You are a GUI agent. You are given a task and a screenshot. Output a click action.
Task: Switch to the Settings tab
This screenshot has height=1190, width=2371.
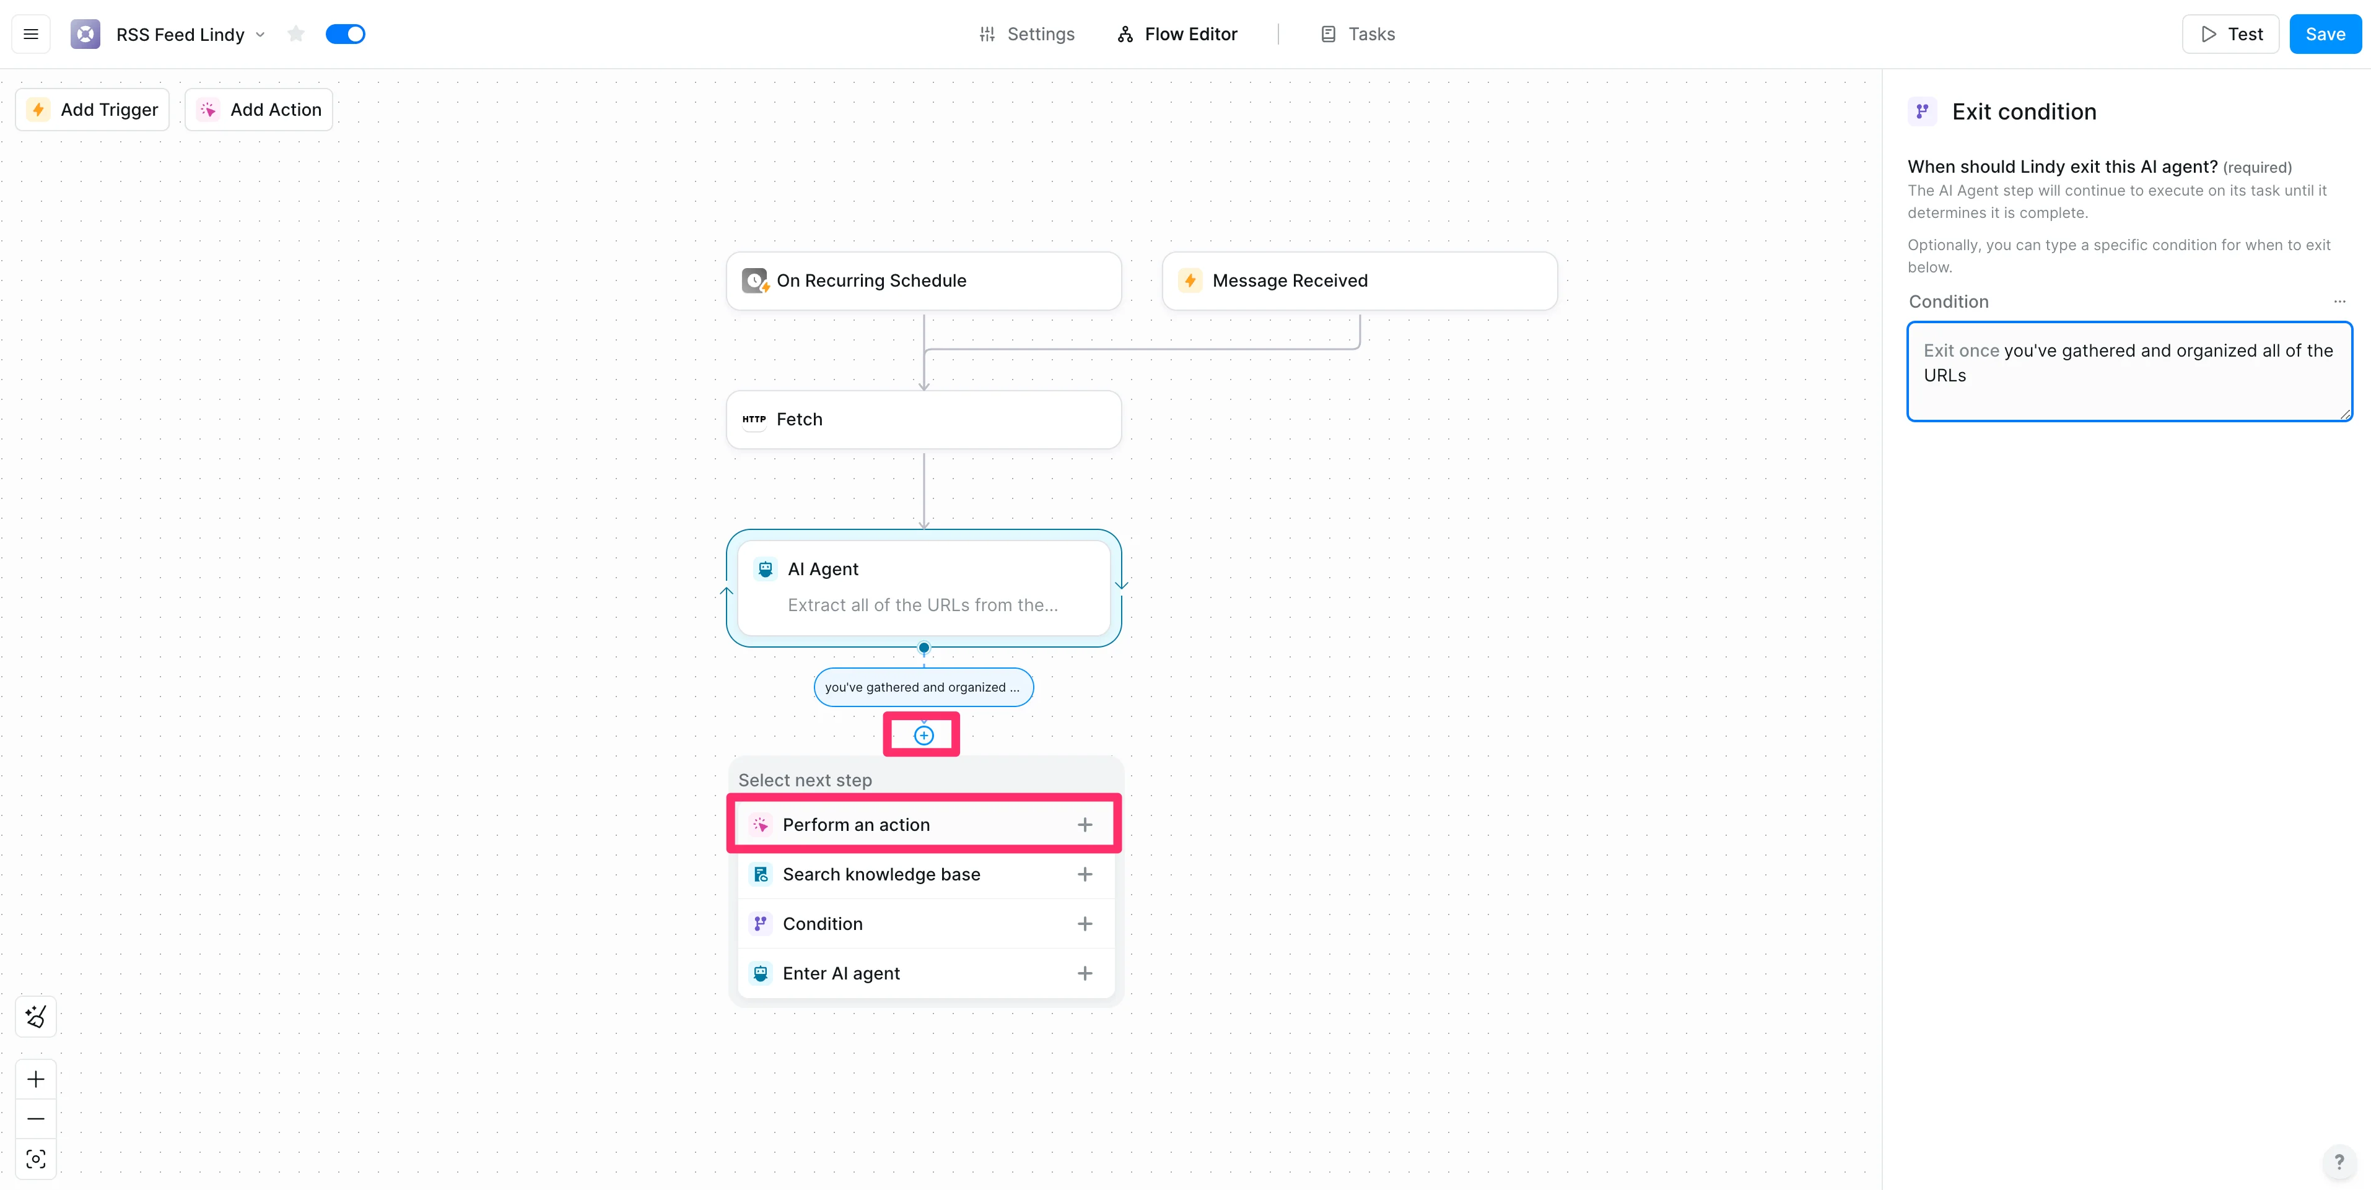(x=1026, y=34)
